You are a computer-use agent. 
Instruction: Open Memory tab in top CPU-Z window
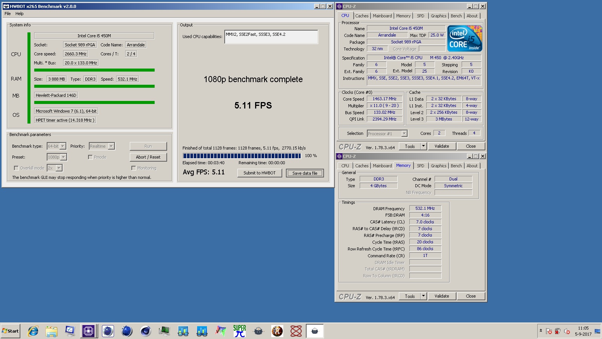(x=403, y=16)
